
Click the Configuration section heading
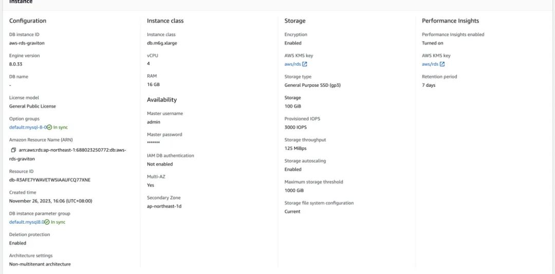(28, 21)
